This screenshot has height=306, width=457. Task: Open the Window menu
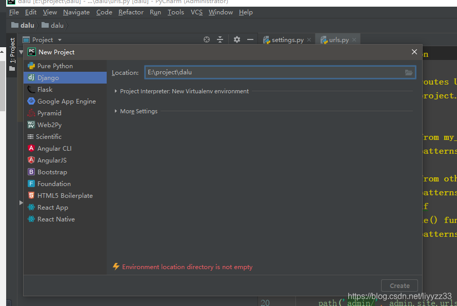221,12
